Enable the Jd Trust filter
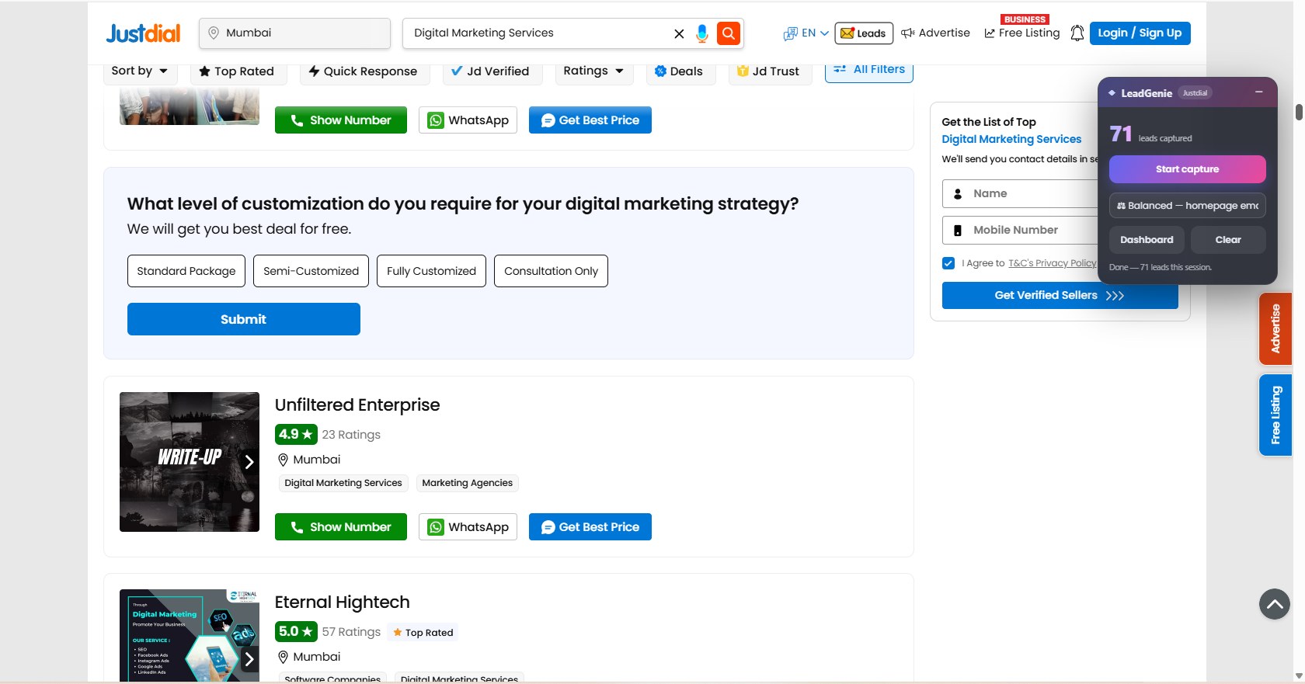The image size is (1305, 684). tap(769, 71)
